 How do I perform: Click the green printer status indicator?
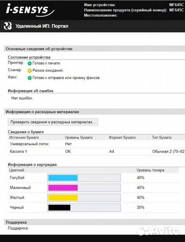29,64
